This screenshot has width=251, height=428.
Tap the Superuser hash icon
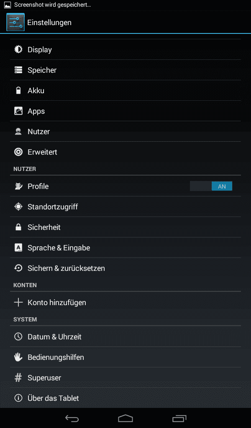[18, 377]
